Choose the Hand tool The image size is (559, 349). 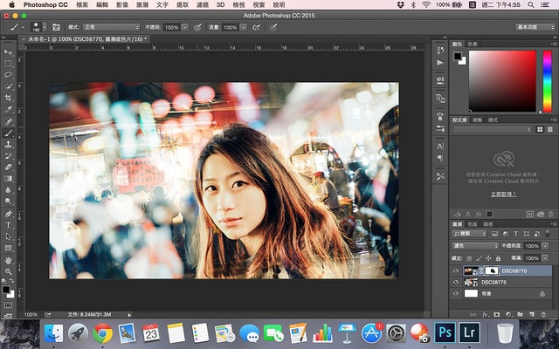click(9, 259)
